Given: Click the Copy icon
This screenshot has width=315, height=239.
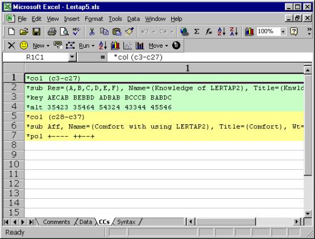Looking at the screenshot, I should (104, 32).
